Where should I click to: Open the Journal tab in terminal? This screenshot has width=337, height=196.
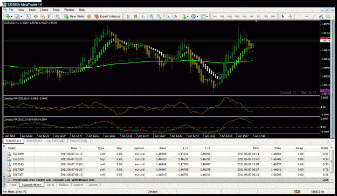93,185
